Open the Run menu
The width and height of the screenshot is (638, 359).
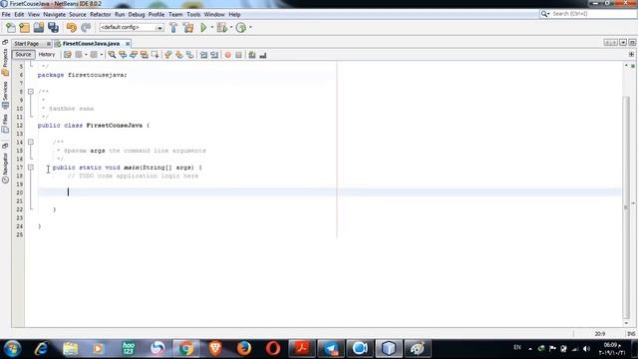click(x=120, y=14)
